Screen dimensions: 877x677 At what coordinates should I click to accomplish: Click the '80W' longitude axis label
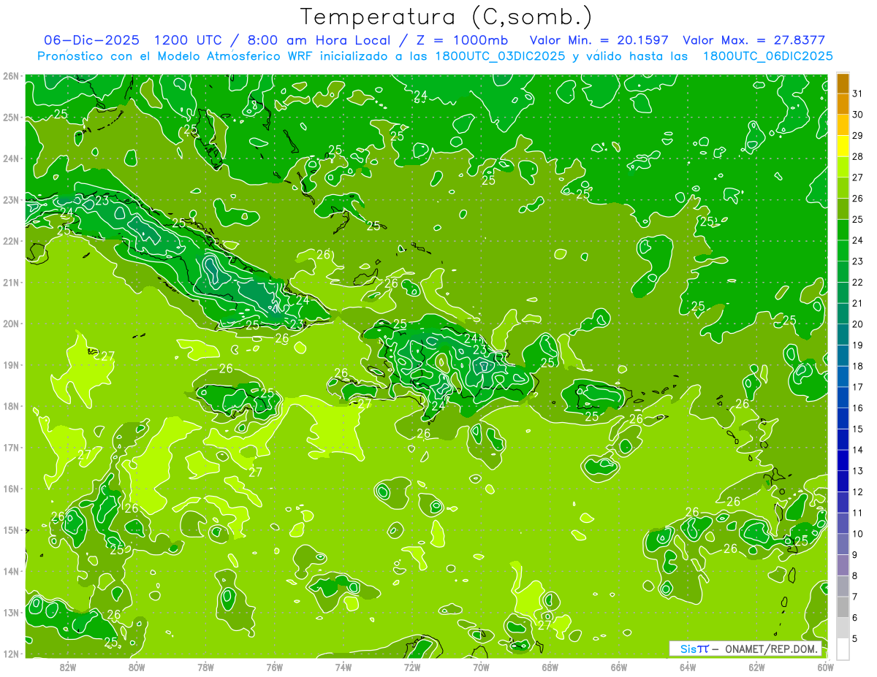coord(137,667)
